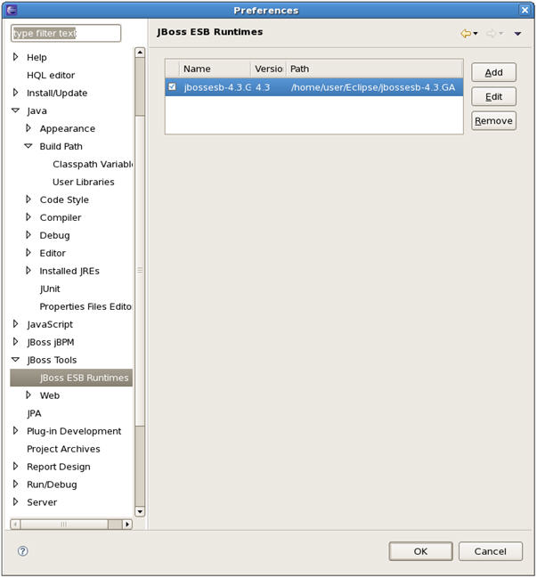This screenshot has width=537, height=578.
Task: Collapse the JBoss Tools node
Action: tap(15, 360)
